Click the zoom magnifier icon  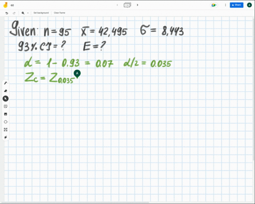pyautogui.click(x=23, y=13)
